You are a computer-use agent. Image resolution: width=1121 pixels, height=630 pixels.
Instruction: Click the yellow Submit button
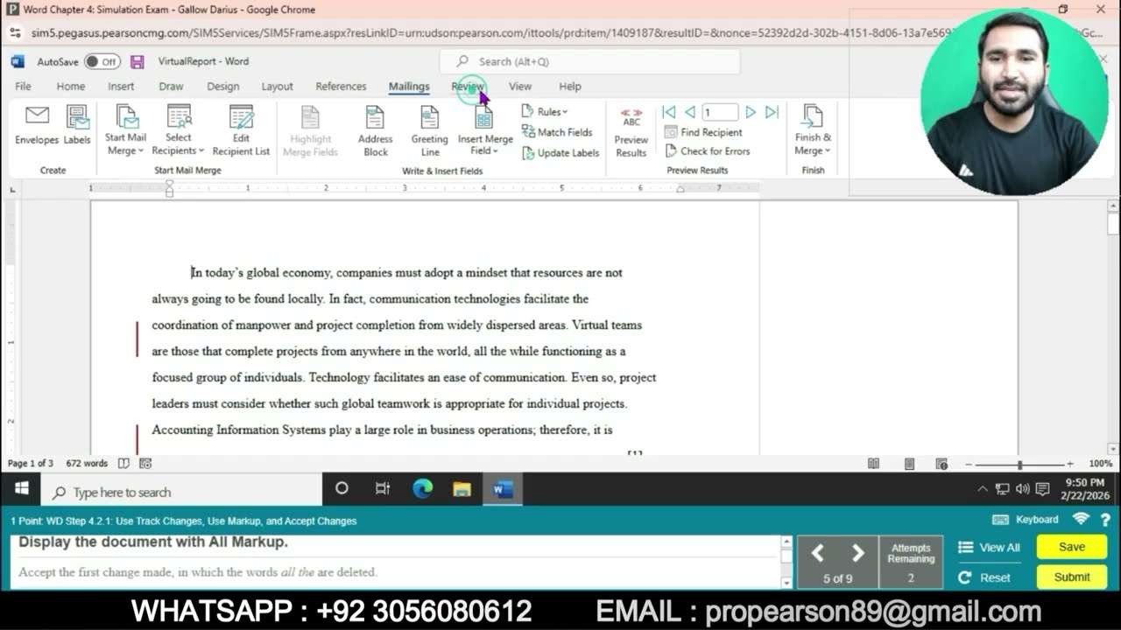click(x=1072, y=577)
